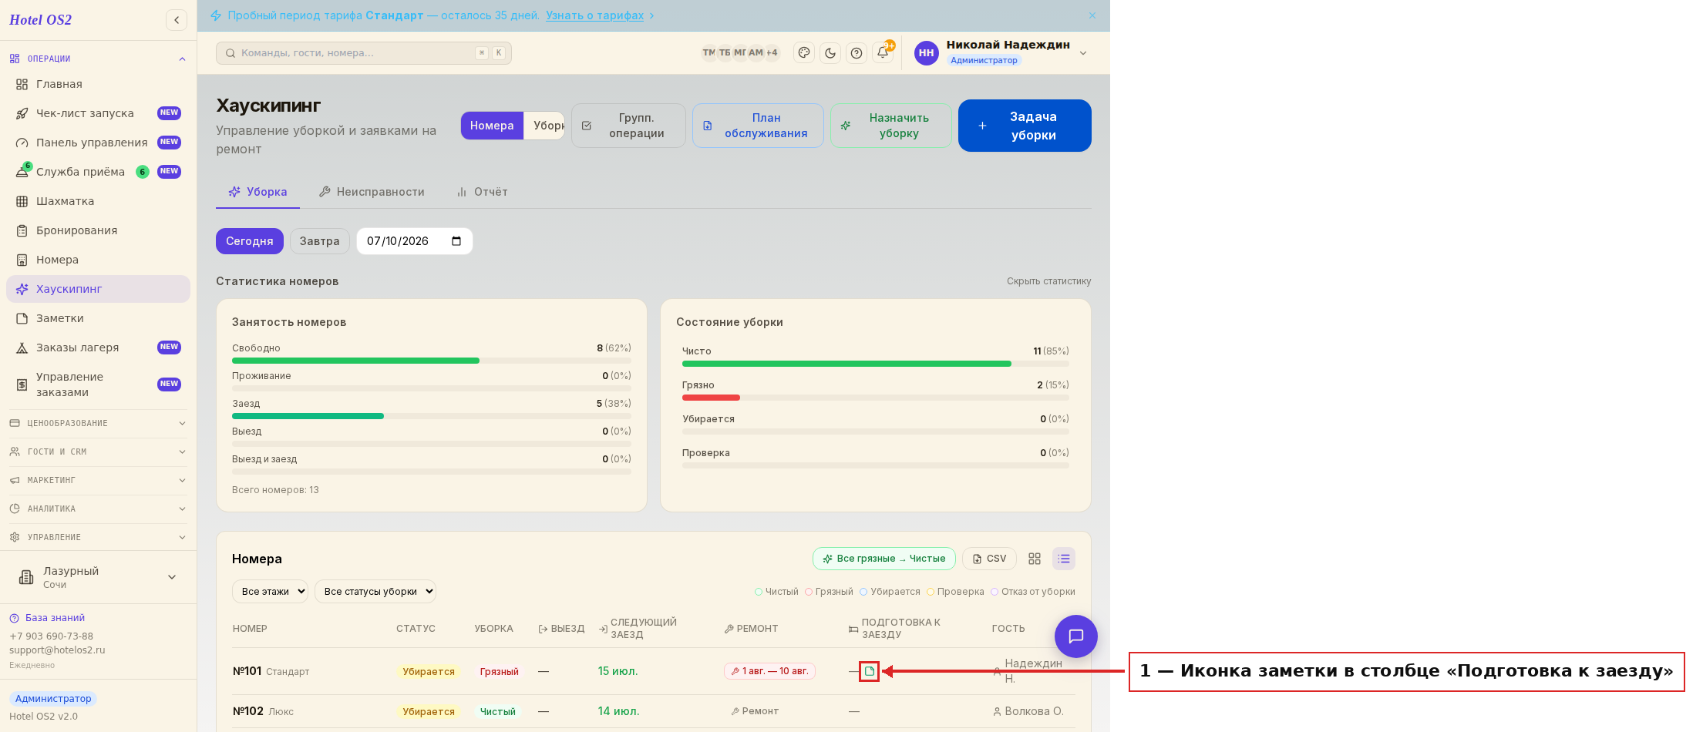1703x732 pixels.
Task: Click the note icon in room №101 row
Action: point(869,671)
